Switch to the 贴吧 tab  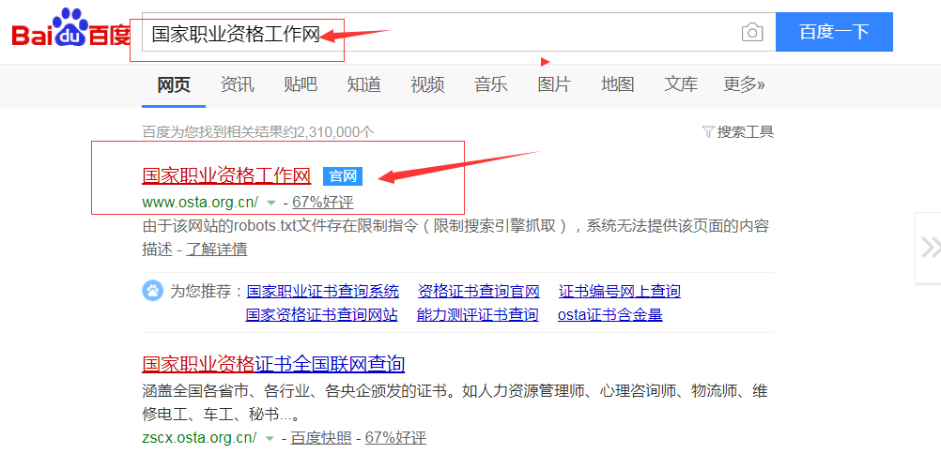click(x=301, y=84)
